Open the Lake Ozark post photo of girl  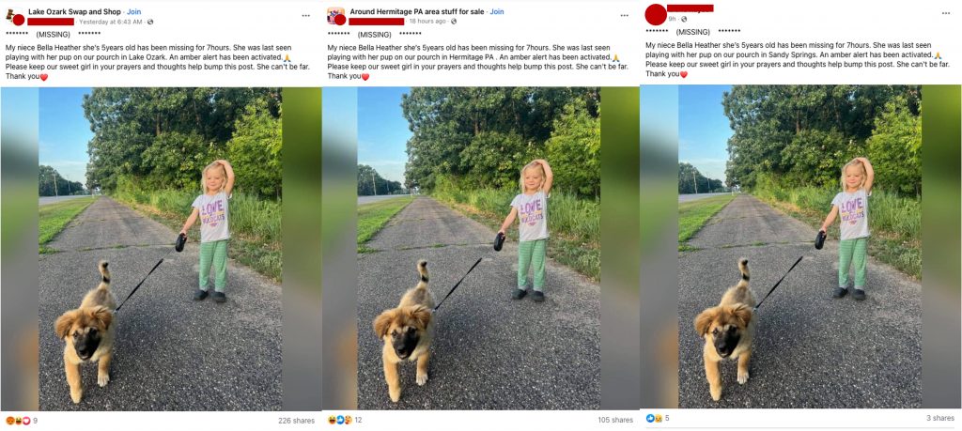pyautogui.click(x=160, y=249)
